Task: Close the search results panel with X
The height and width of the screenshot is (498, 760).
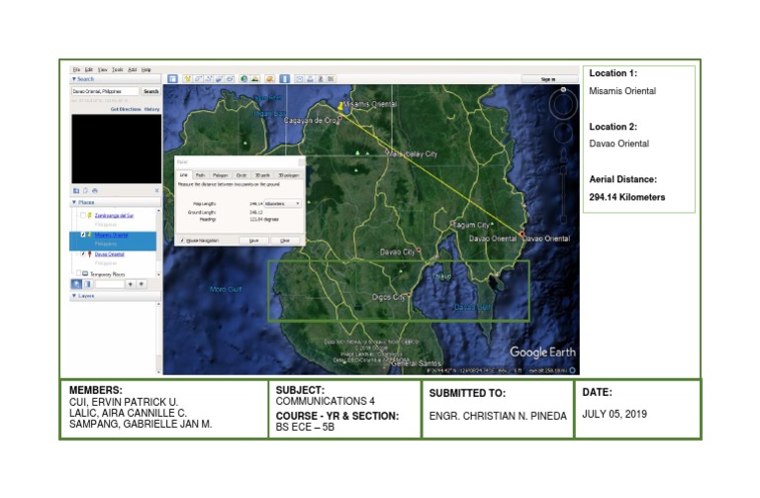Action: point(156,190)
